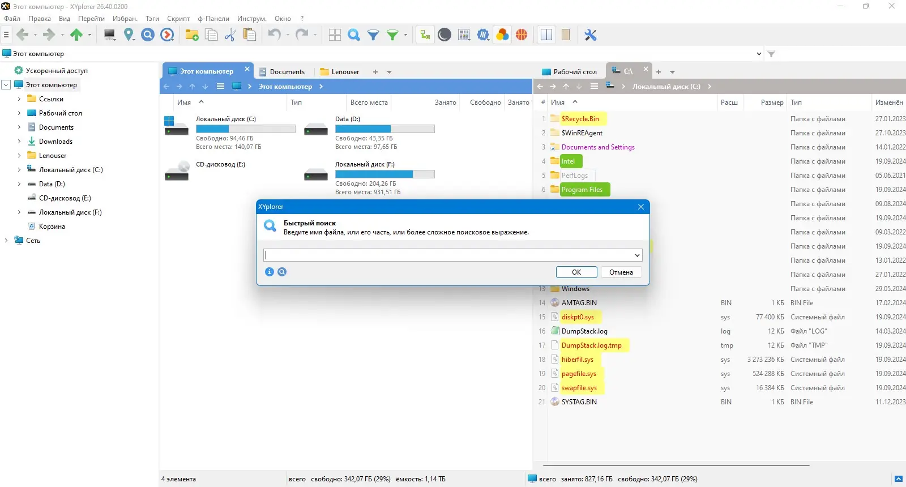
Task: Click the right pane horizontal scrollbar
Action: 676,465
